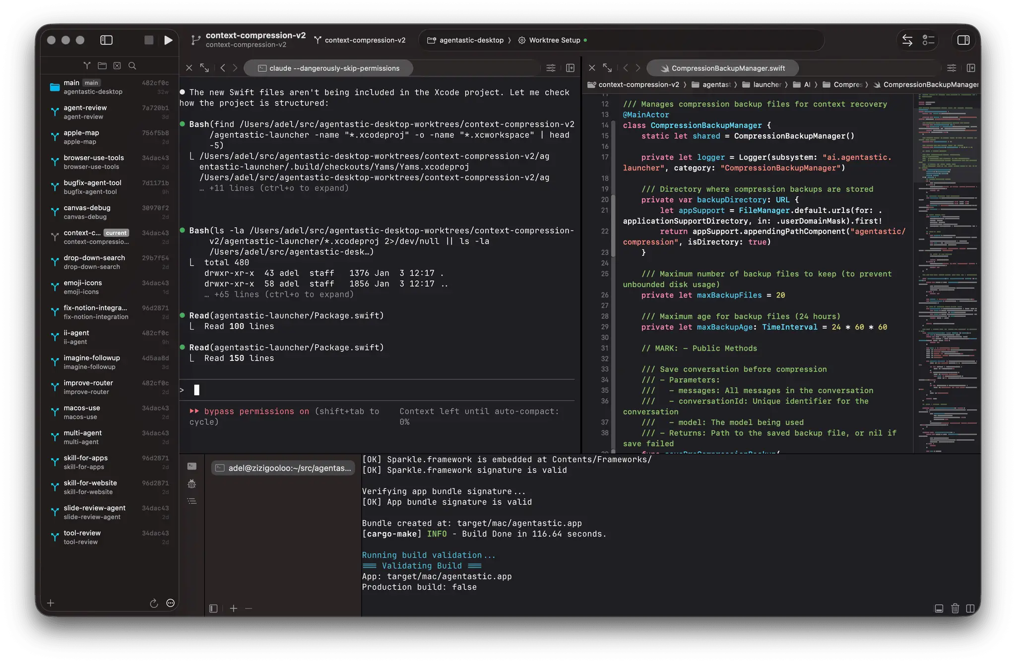Open the context-compression-v2 branch selector in the title bar

(360, 40)
